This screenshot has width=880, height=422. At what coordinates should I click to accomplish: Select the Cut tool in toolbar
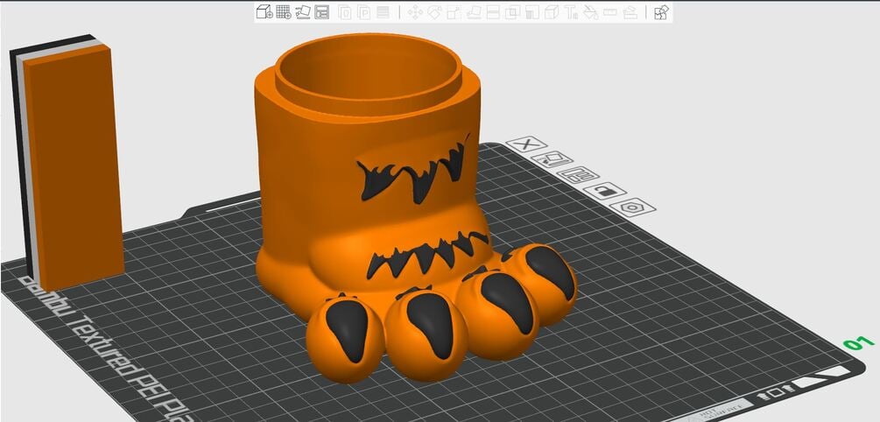(493, 11)
